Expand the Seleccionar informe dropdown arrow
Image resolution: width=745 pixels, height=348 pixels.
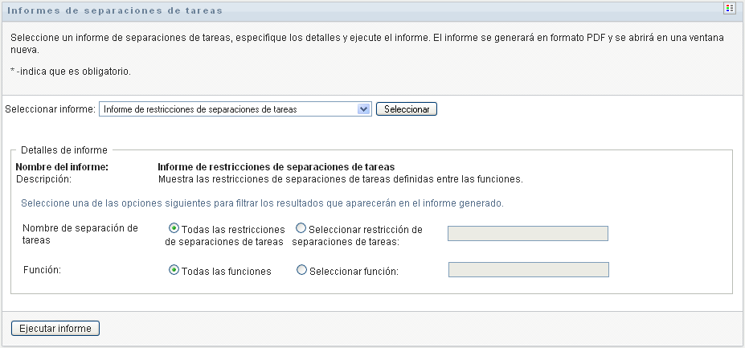coord(363,109)
